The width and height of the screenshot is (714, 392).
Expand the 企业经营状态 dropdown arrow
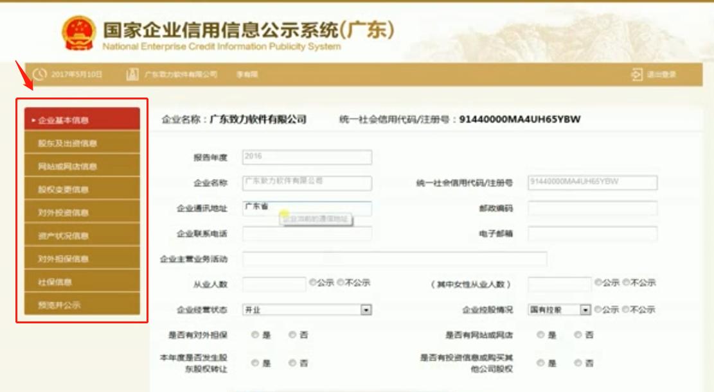364,309
